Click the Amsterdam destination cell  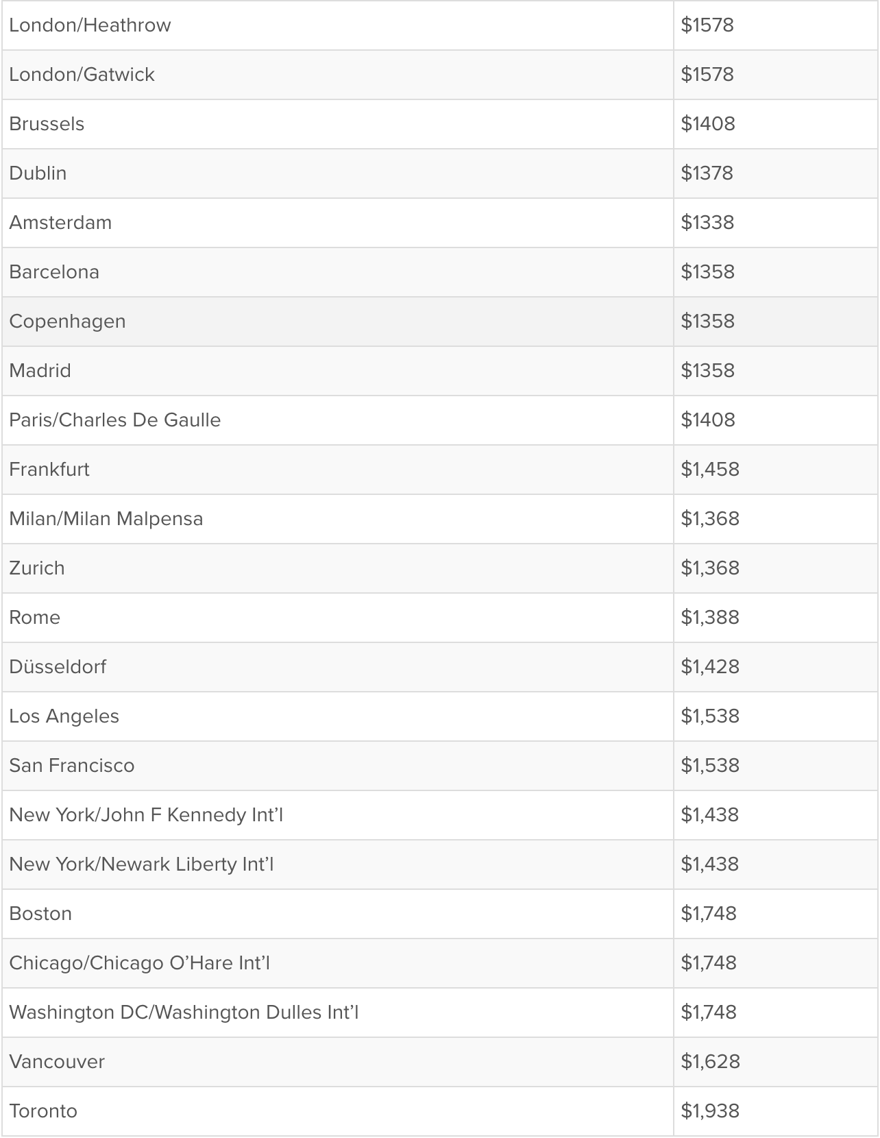(x=60, y=223)
